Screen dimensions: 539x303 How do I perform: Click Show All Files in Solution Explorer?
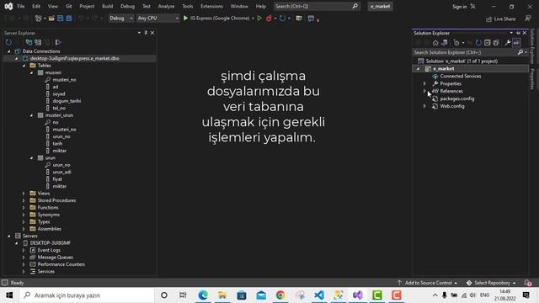[x=496, y=43]
